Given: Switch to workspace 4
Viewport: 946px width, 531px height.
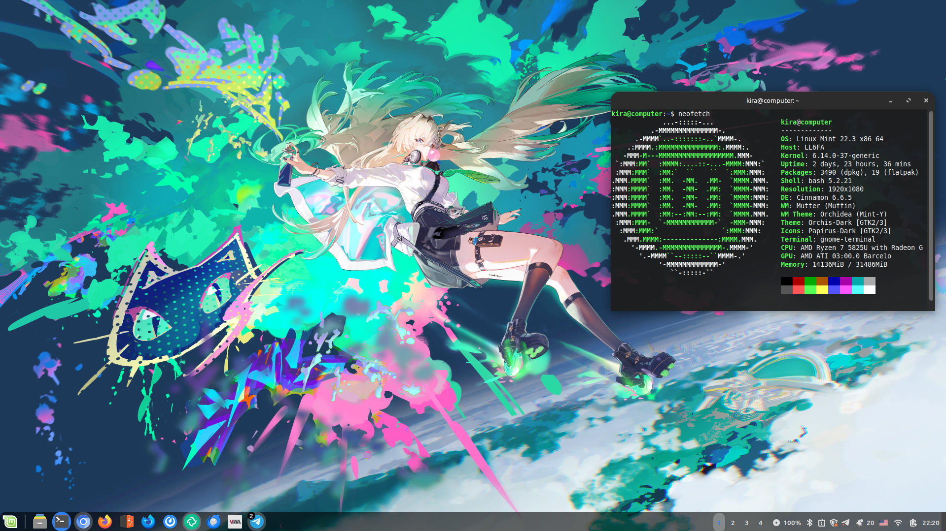Looking at the screenshot, I should pos(761,523).
